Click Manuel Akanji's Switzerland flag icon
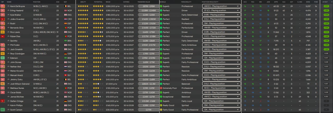Image resolution: width=333 pixels, height=113 pixels. [x=65, y=75]
